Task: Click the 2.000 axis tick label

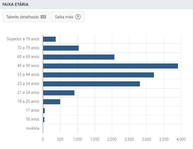Action: 112,139
